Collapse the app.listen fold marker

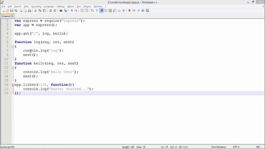click(13, 85)
